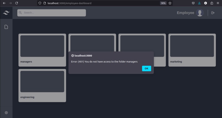Click the localhost:3000 title in the alert dialog
Screen dimensions: 222x118
tap(83, 56)
